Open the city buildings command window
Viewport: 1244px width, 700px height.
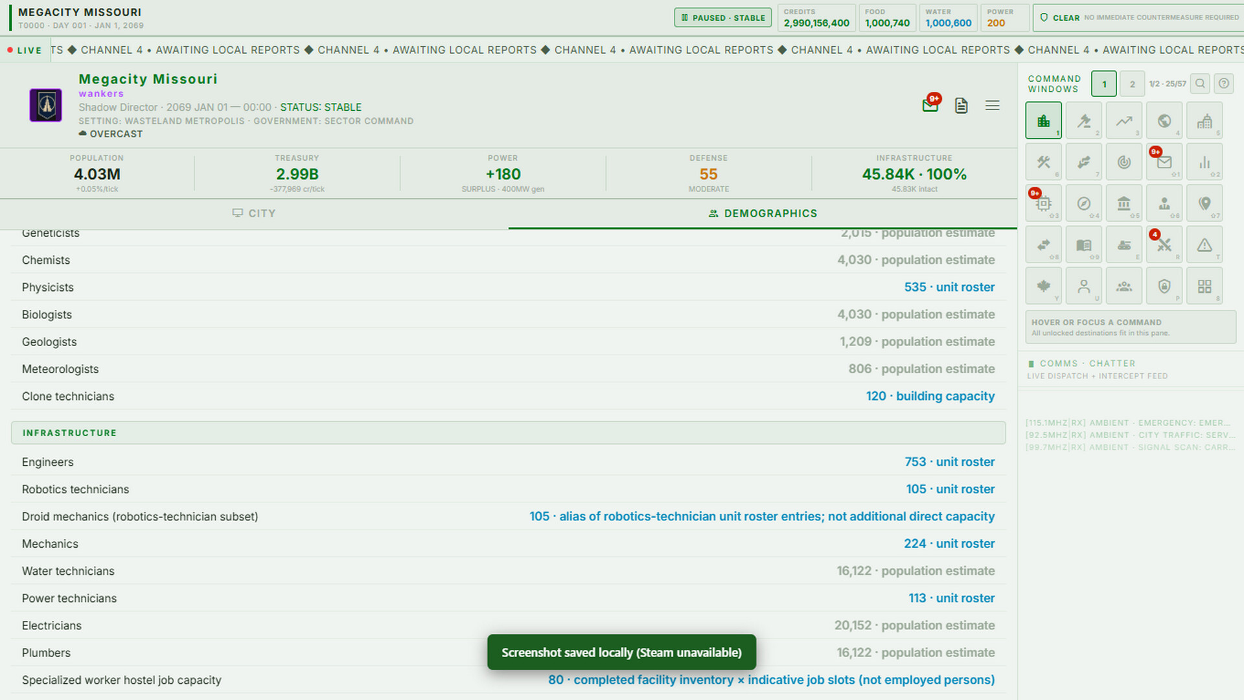pos(1043,121)
